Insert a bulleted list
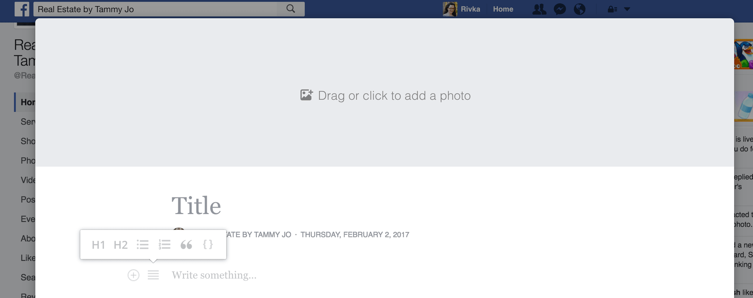 coord(142,245)
